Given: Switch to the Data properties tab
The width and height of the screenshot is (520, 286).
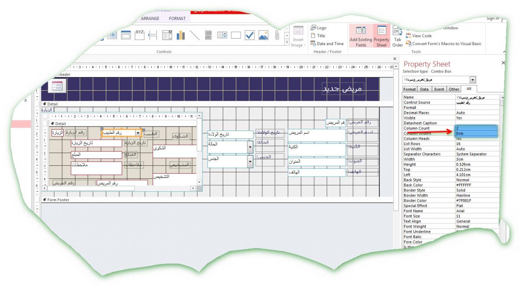Looking at the screenshot, I should click(x=424, y=89).
